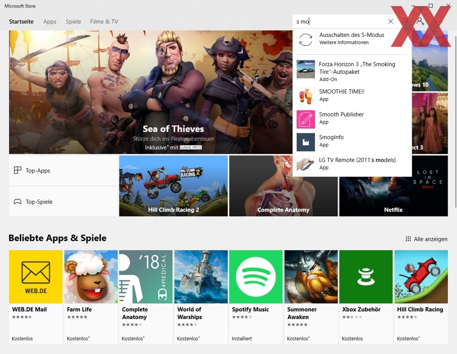Open the Complete Anatomy '18 tile icon
The image size is (457, 354).
(146, 277)
